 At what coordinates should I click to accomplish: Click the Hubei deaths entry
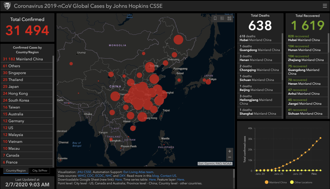pyautogui.click(x=260, y=38)
